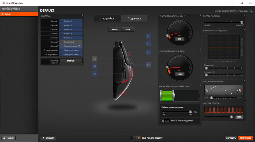
Task: Click the angle smoothing preview graphic
Action: click(224, 90)
